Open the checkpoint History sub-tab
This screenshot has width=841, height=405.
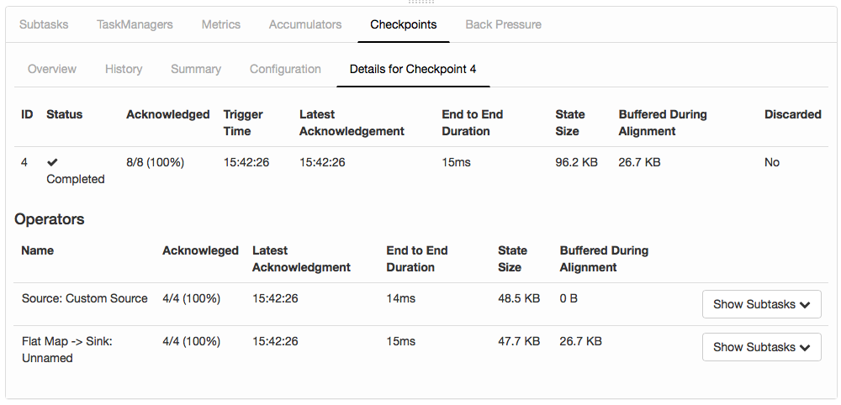click(124, 69)
